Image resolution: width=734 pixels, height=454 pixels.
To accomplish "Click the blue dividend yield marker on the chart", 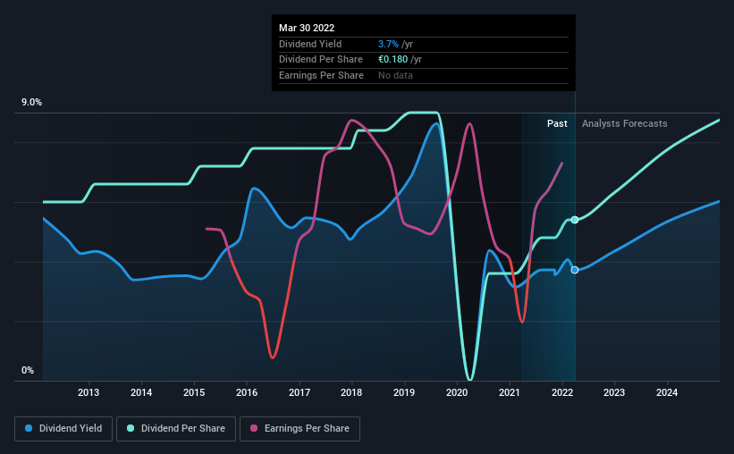I will pos(574,270).
